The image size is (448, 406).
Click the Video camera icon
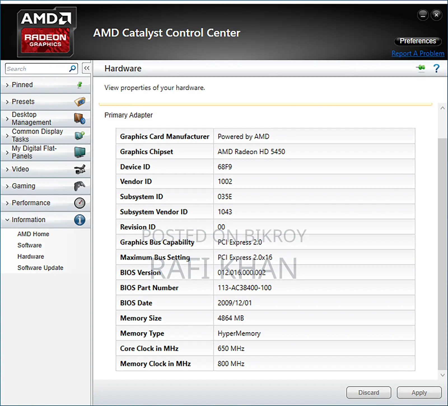click(80, 169)
